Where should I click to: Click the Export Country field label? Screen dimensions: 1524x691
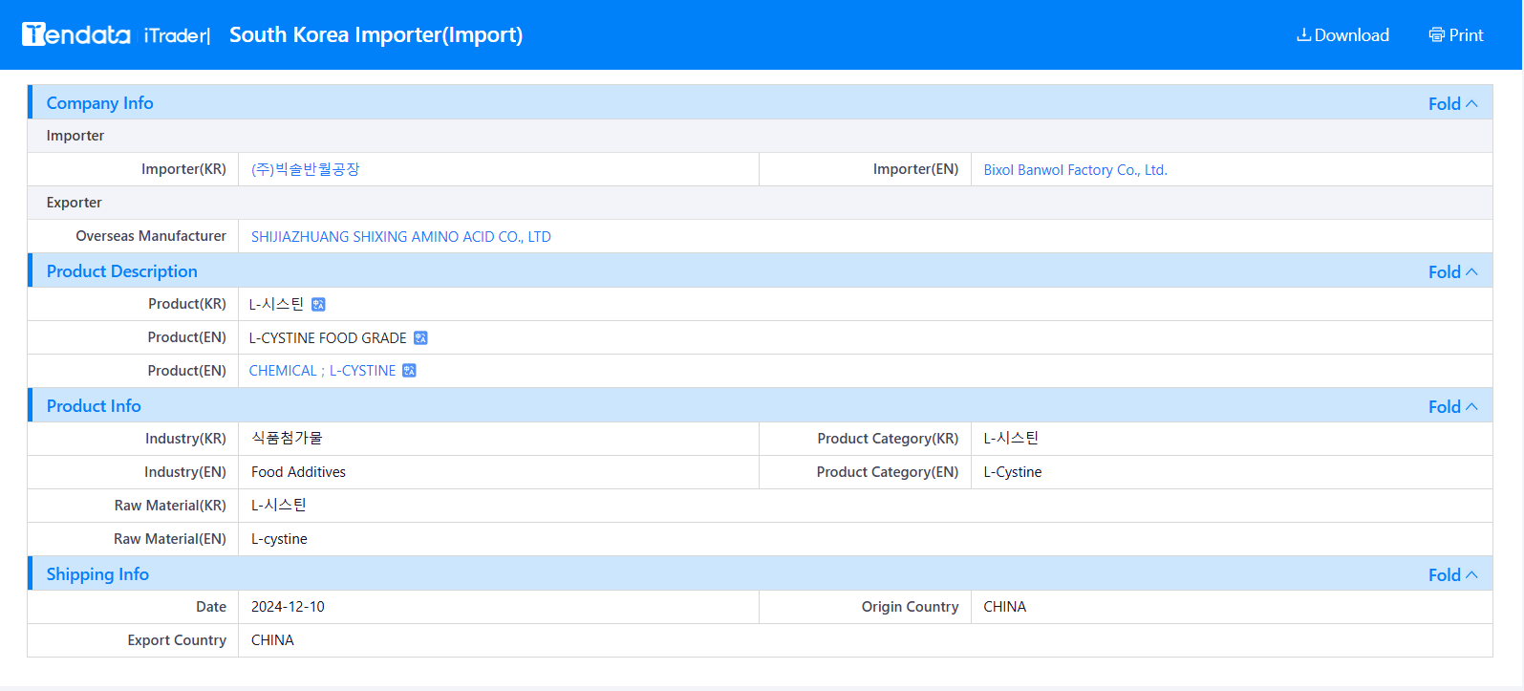(x=177, y=640)
